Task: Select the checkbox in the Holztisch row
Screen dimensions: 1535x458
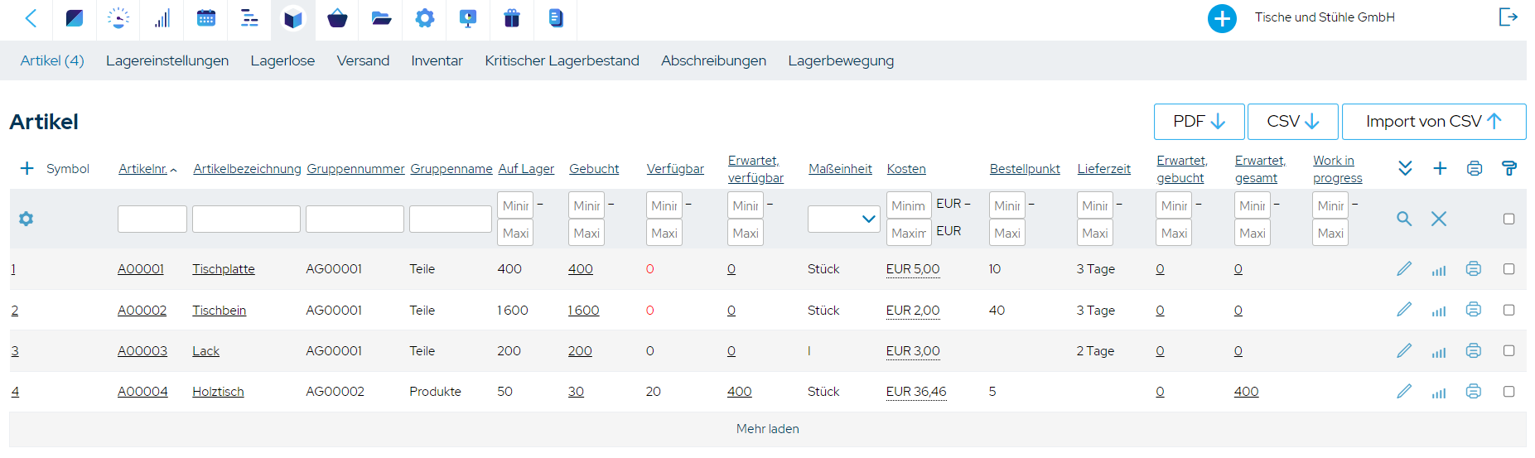Action: 1508,392
